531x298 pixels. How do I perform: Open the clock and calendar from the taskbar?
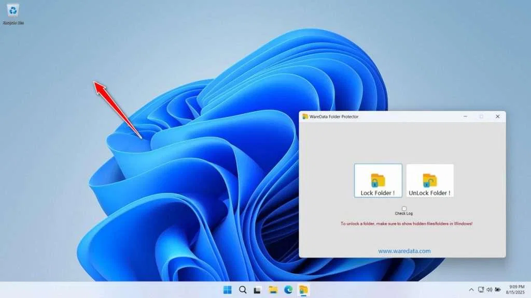pyautogui.click(x=515, y=290)
